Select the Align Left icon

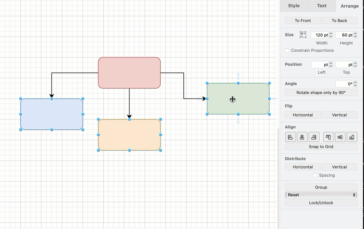tap(290, 137)
